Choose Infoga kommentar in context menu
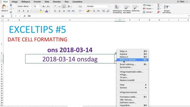This screenshot has width=190, height=107. (x=133, y=92)
